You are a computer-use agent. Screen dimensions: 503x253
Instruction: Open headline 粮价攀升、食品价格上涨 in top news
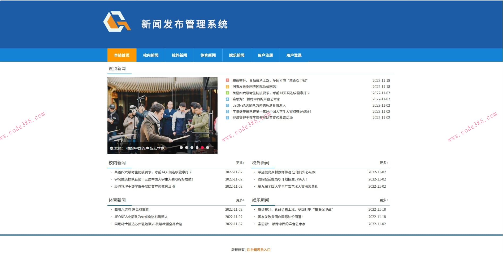270,80
